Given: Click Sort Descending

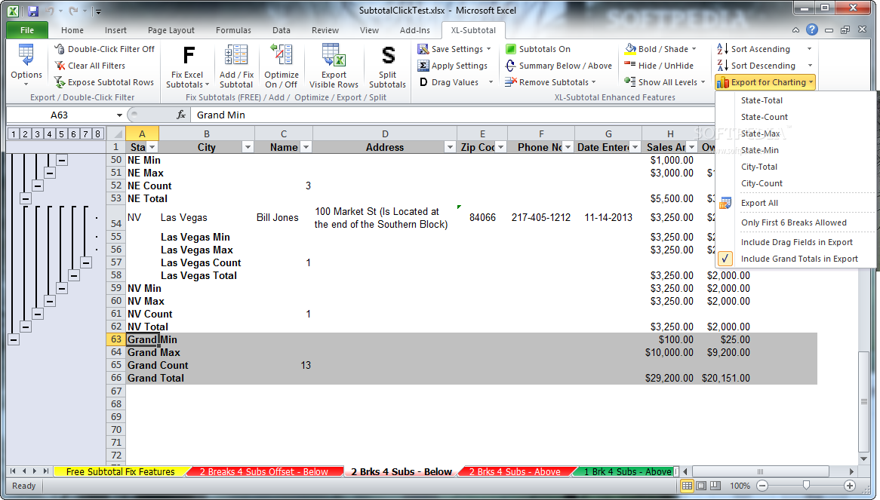Looking at the screenshot, I should pyautogui.click(x=756, y=66).
